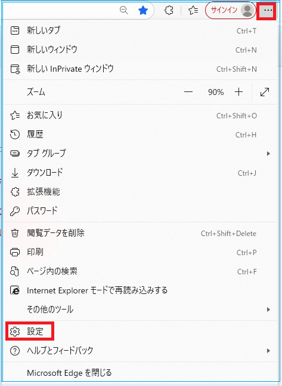Expand the その他のツール submenu arrow
Image resolution: width=282 pixels, height=386 pixels.
pyautogui.click(x=268, y=310)
